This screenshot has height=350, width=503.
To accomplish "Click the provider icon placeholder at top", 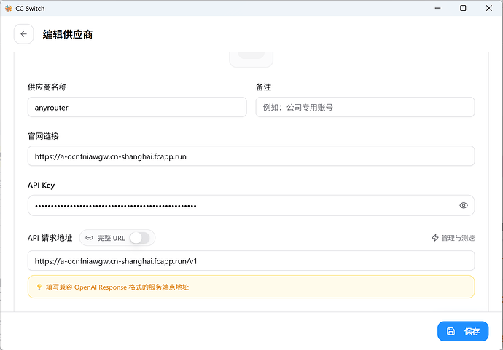I will pos(251,59).
